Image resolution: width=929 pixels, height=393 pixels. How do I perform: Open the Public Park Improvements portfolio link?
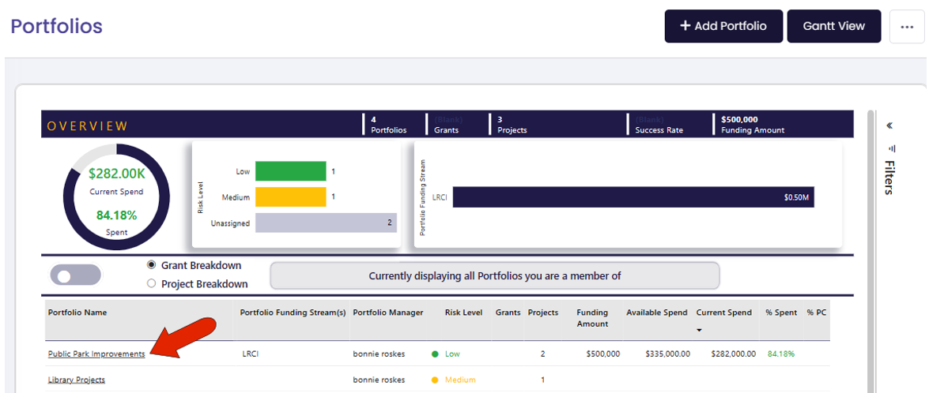click(x=96, y=354)
